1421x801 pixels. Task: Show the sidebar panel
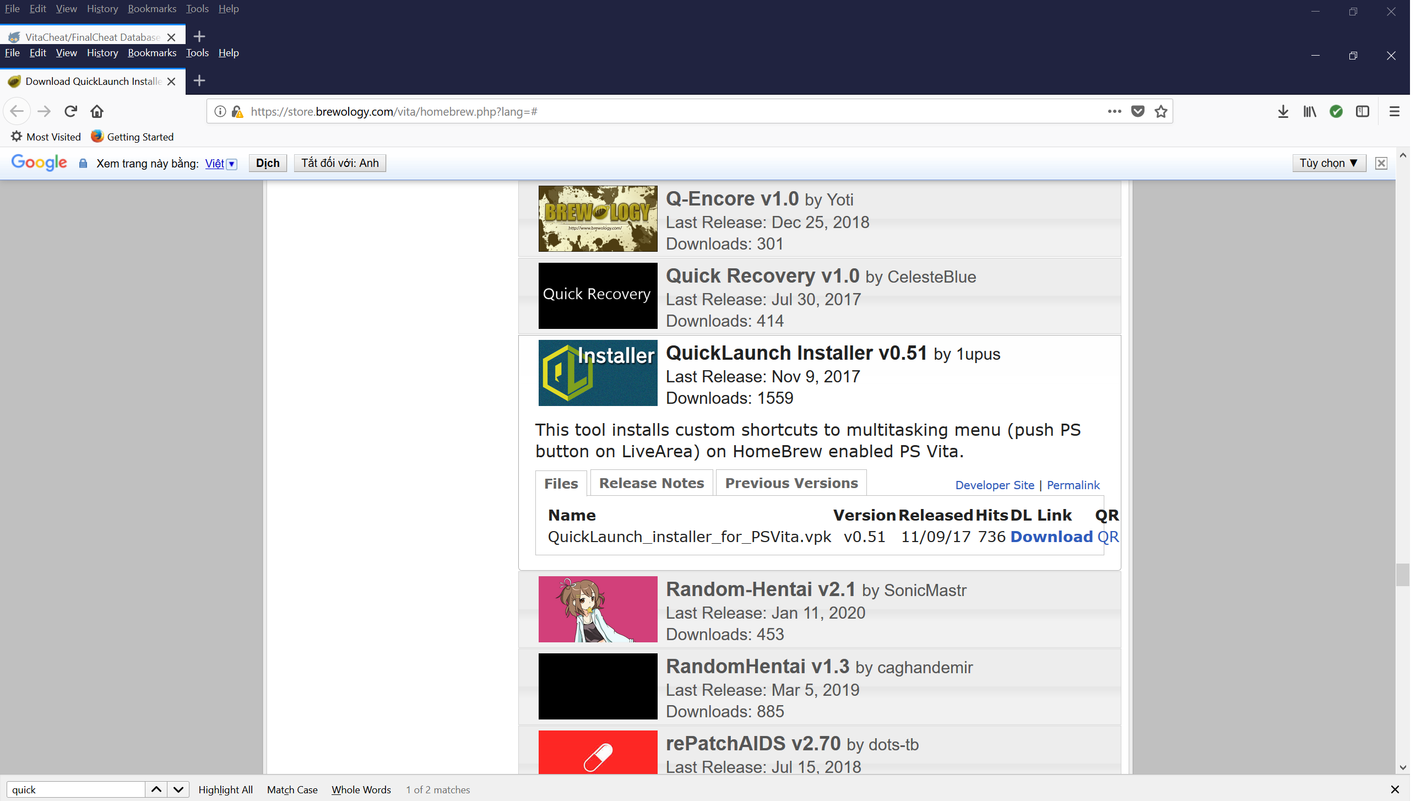tap(1363, 111)
